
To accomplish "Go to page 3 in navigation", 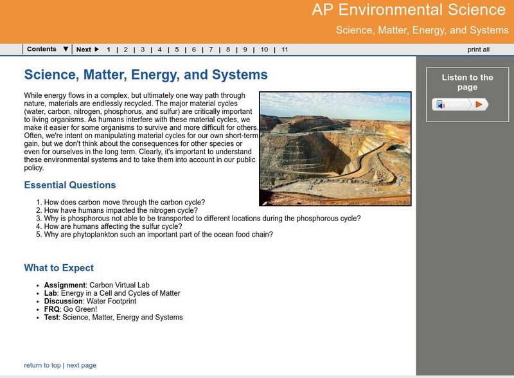I will pos(143,50).
